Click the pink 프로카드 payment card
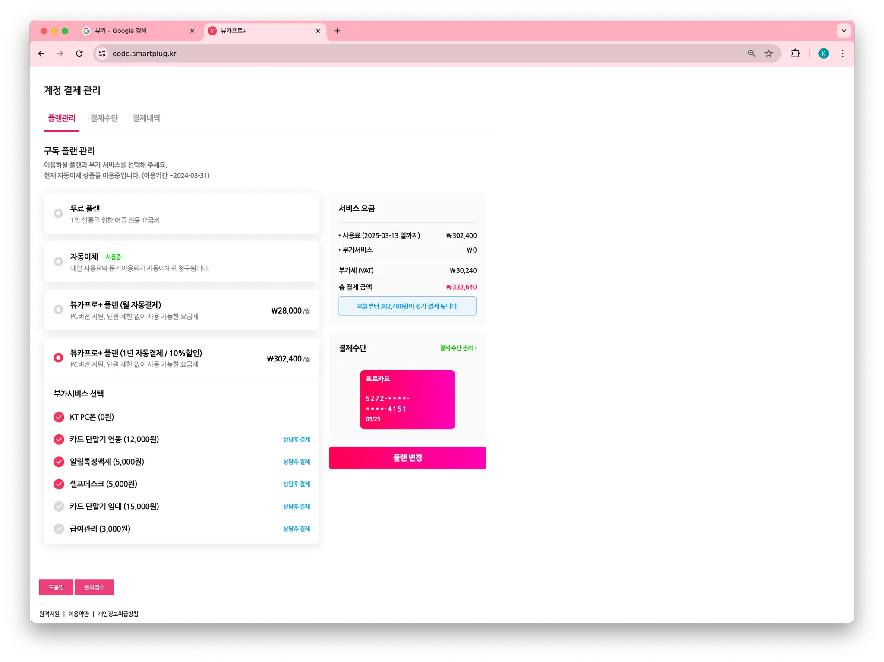Viewport: 884px width, 662px height. (407, 399)
